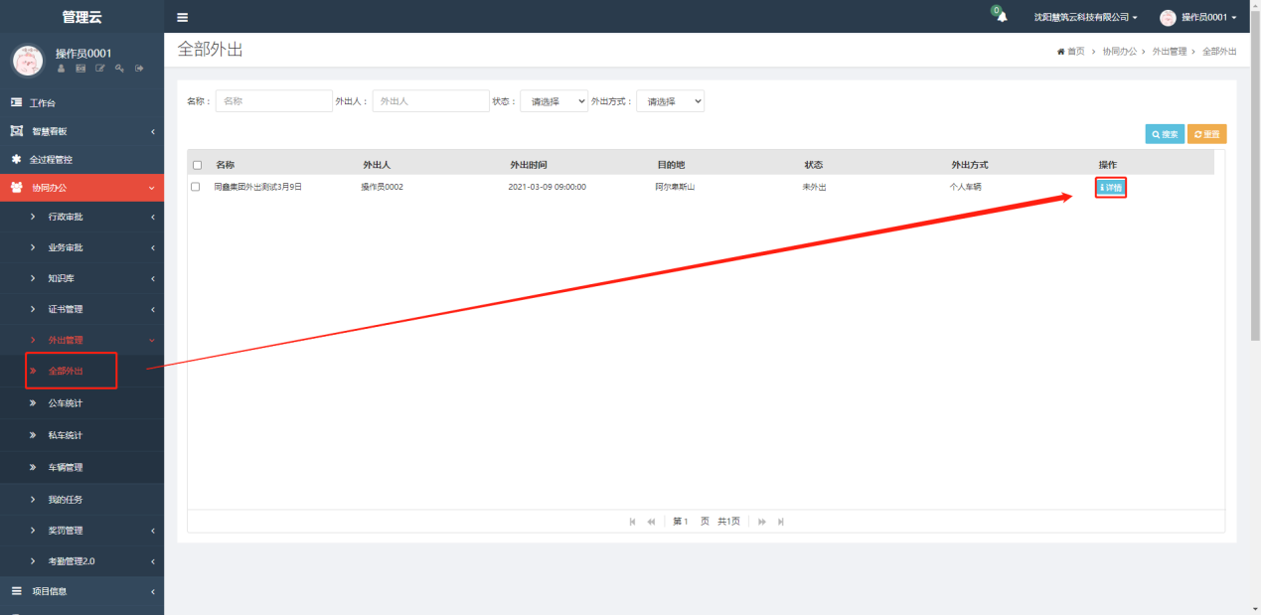Click the 智慧看板 sidebar icon
This screenshot has height=615, width=1261.
[16, 131]
